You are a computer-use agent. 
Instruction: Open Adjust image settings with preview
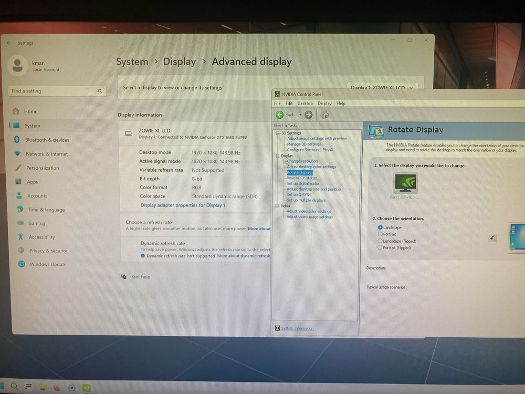[x=317, y=138]
